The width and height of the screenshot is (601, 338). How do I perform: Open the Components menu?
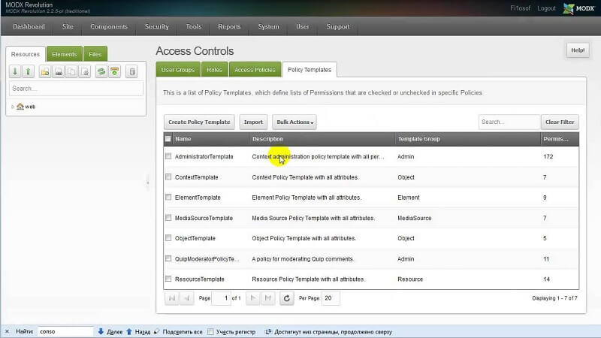[109, 26]
